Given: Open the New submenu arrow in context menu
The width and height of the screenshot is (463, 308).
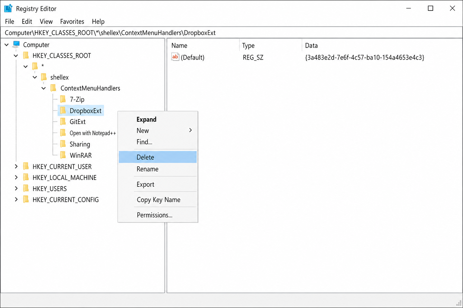Looking at the screenshot, I should pos(191,130).
